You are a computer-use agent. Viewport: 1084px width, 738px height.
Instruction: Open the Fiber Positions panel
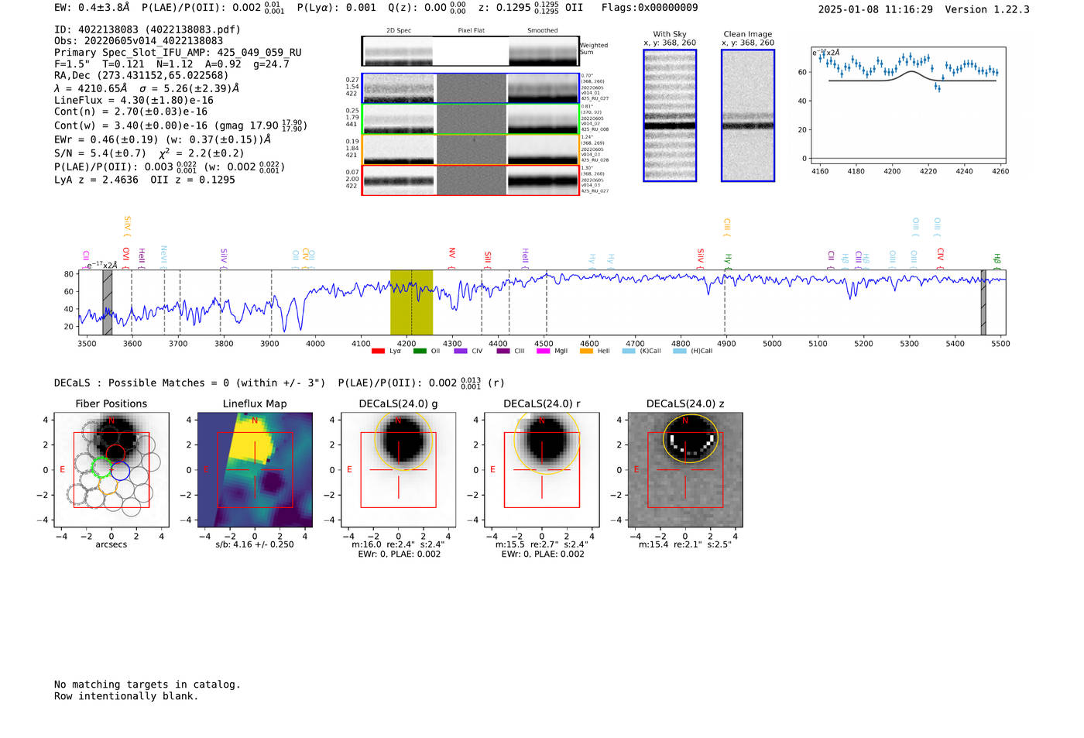tap(111, 469)
